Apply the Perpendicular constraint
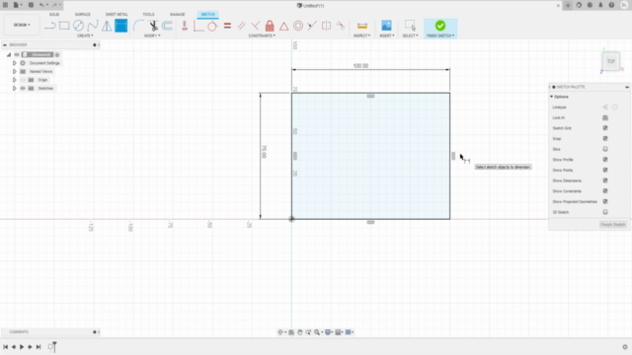The width and height of the screenshot is (632, 355). 256,26
